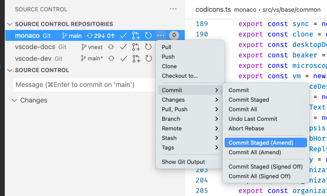Checkout branch main* on vscode-dev row
327x196 pixels.
[x=92, y=59]
